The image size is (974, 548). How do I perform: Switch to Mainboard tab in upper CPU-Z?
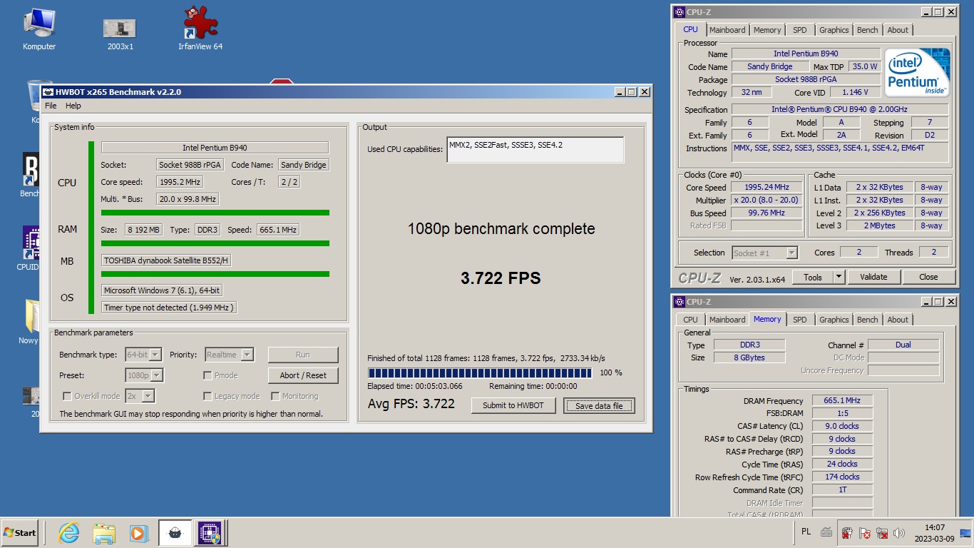coord(727,30)
